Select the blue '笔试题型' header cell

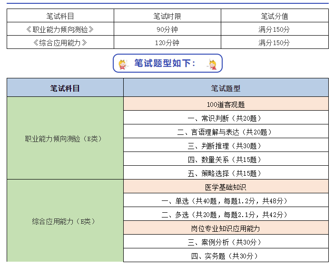click(226, 88)
